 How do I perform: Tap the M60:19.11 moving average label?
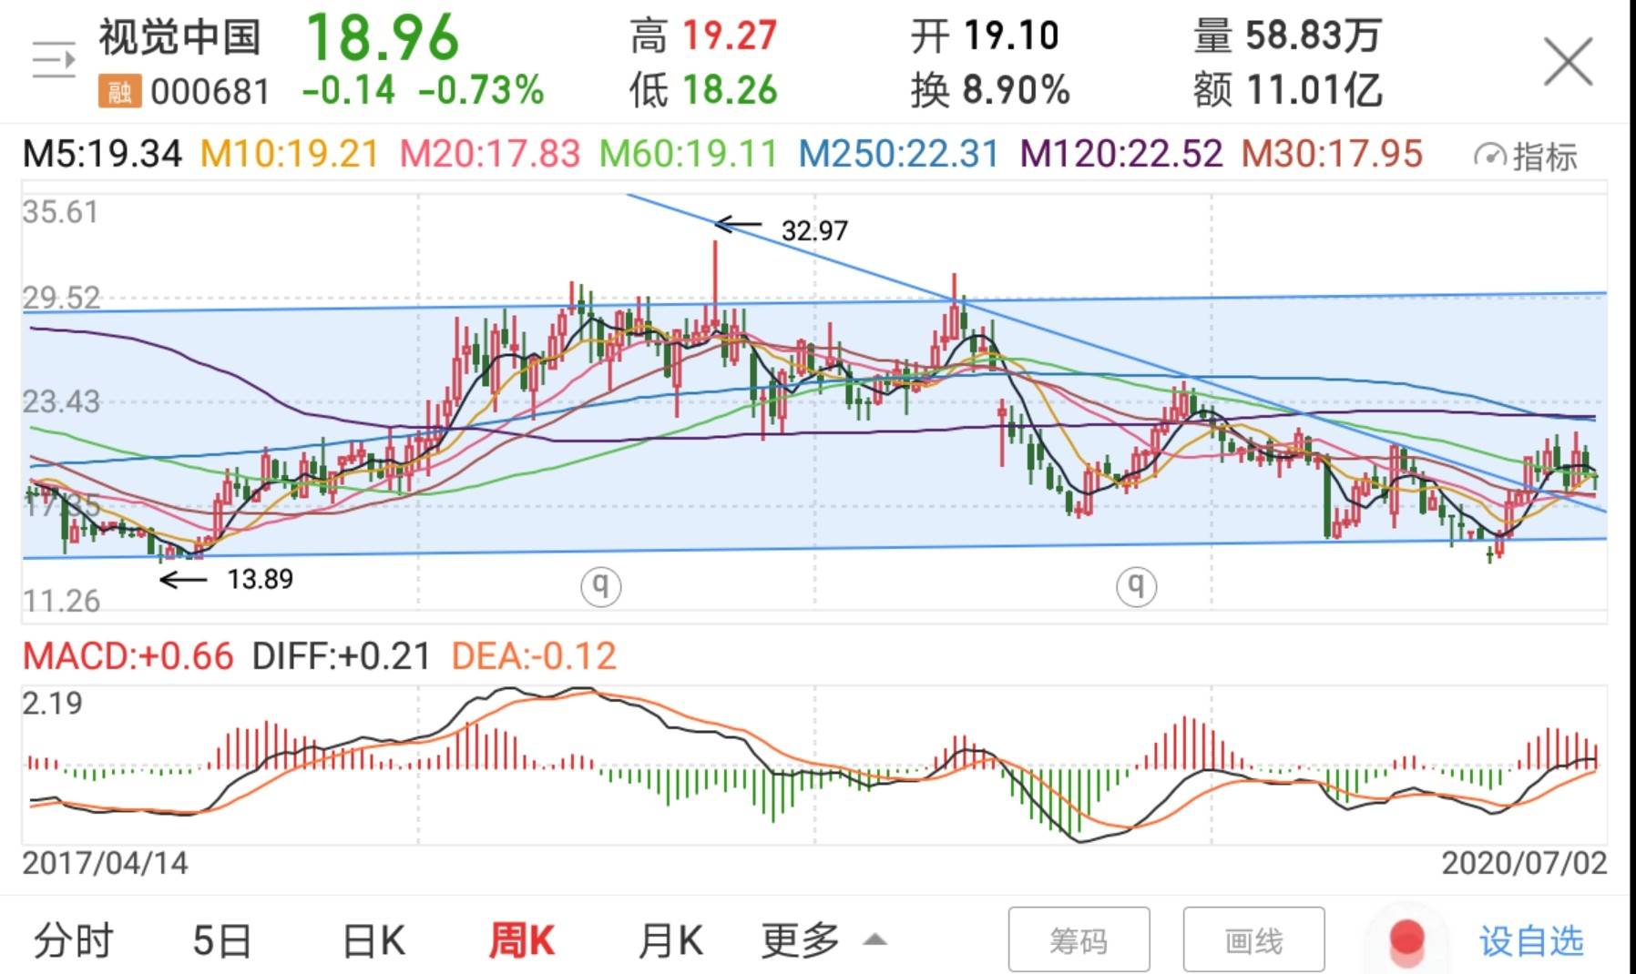(689, 154)
